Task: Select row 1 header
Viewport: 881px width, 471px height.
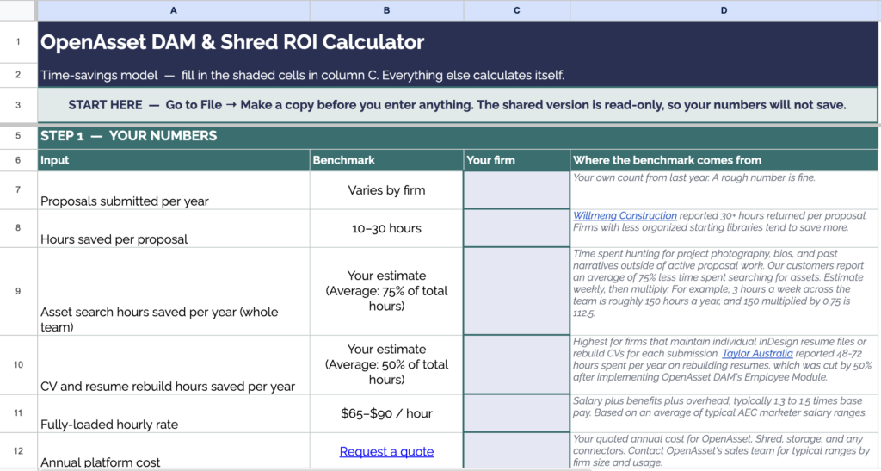Action: pyautogui.click(x=18, y=41)
